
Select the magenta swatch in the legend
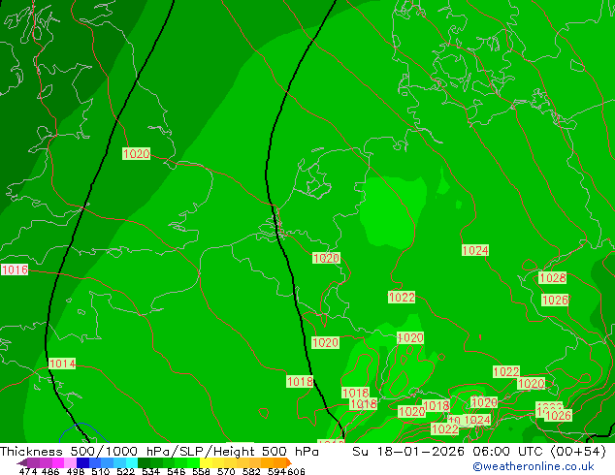point(57,462)
